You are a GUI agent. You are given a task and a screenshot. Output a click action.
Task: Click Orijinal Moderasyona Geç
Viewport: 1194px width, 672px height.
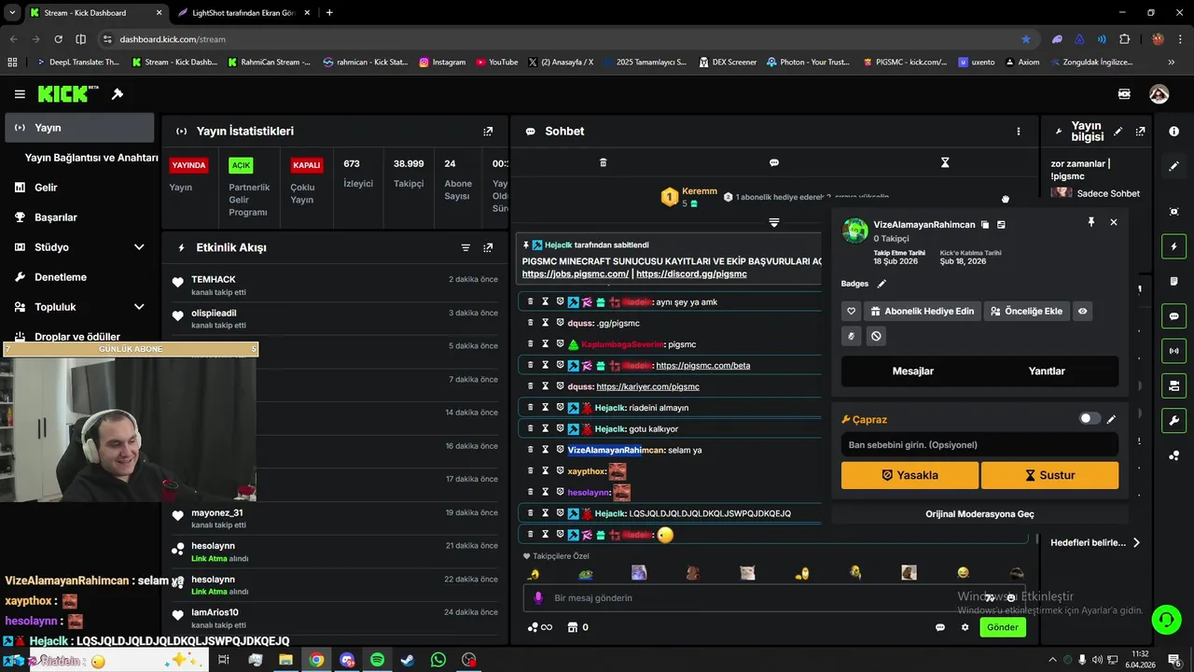(979, 514)
